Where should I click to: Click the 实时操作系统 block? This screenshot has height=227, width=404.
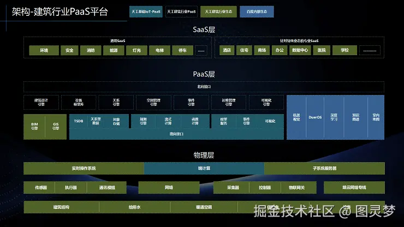point(84,168)
